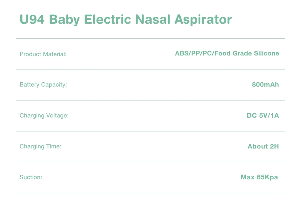Select the 800mAh value
Viewport: 299px width, 212px height.
coord(266,84)
